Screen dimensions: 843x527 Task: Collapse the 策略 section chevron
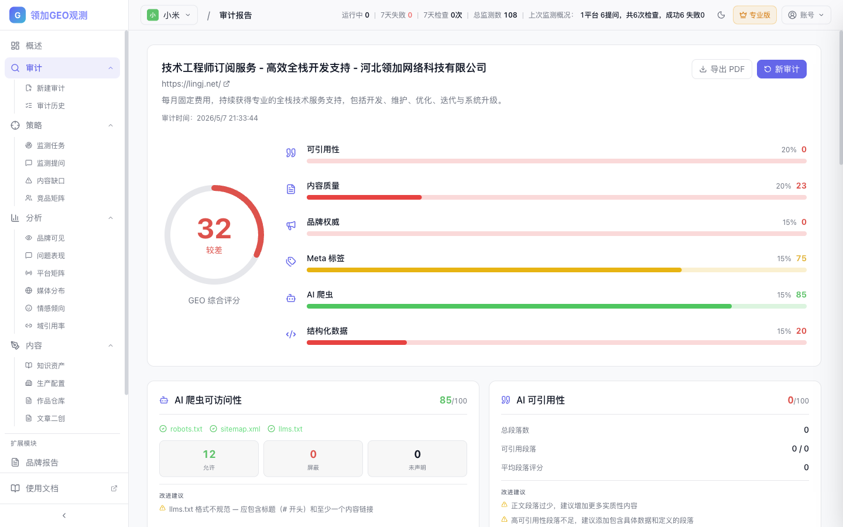[x=111, y=125]
